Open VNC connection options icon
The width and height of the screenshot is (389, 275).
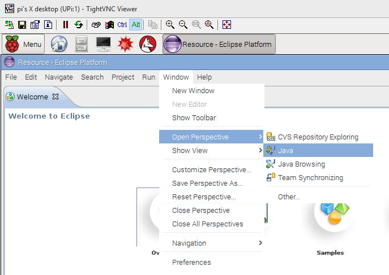pyautogui.click(x=35, y=25)
